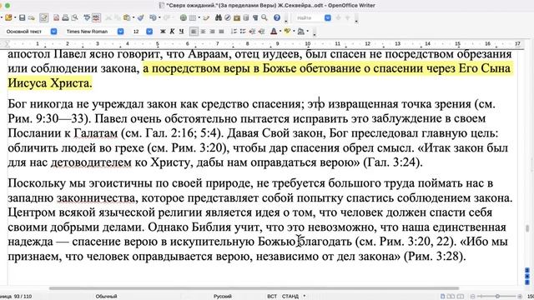Click the Обычный page style in status bar

106,297
